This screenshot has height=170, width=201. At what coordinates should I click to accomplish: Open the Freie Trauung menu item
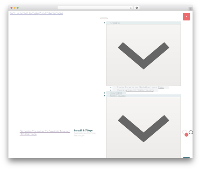118,96
